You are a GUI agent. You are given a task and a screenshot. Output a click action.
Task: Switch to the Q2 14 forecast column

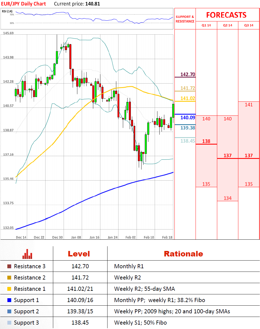click(x=227, y=25)
